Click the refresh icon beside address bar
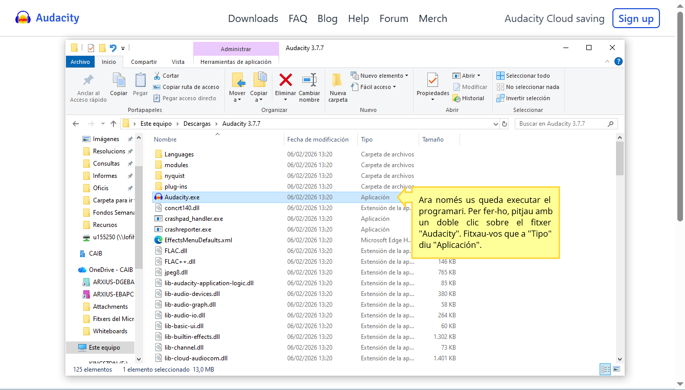 point(505,124)
